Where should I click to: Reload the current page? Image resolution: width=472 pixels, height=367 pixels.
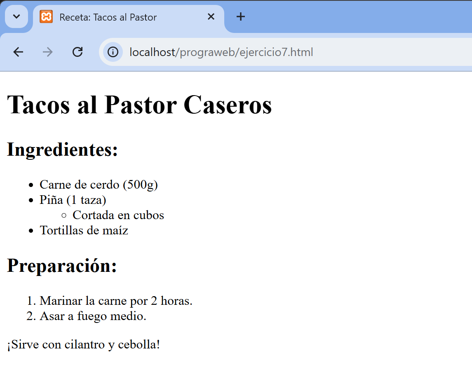coord(77,52)
